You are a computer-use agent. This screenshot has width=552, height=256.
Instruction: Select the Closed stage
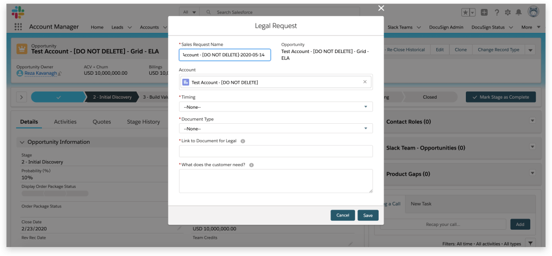click(430, 97)
